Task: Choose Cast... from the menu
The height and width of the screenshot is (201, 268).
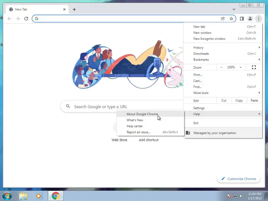Action: [x=223, y=81]
